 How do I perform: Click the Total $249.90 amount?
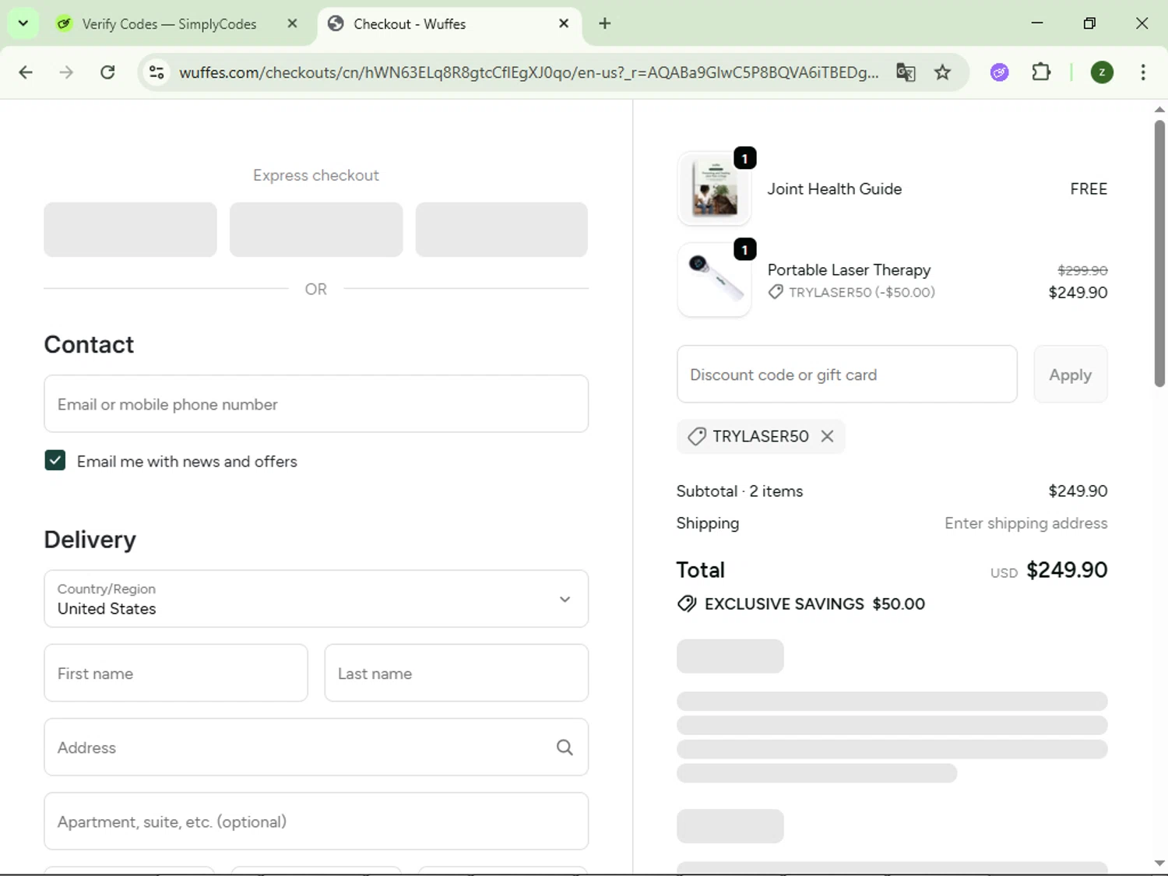[x=1067, y=570]
